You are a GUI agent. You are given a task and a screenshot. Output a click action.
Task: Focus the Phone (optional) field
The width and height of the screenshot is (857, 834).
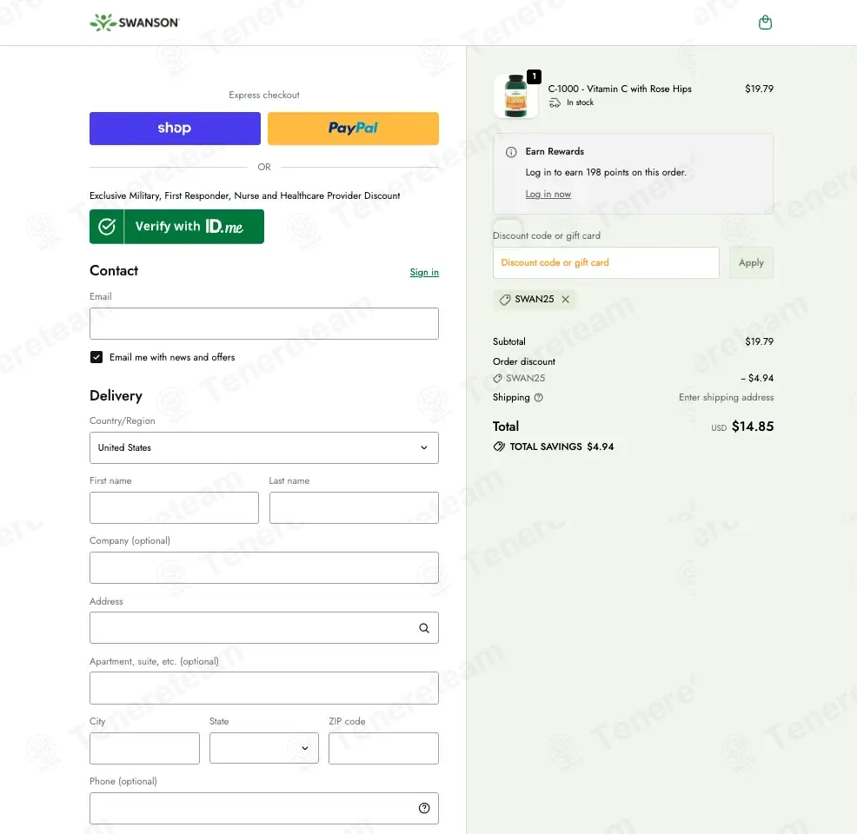[264, 808]
